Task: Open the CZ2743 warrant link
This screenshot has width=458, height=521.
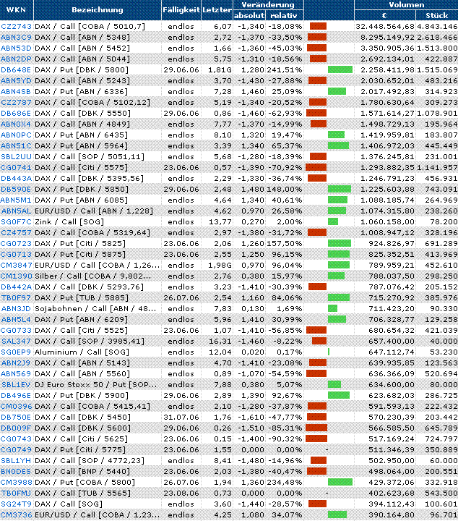Action: pos(16,26)
